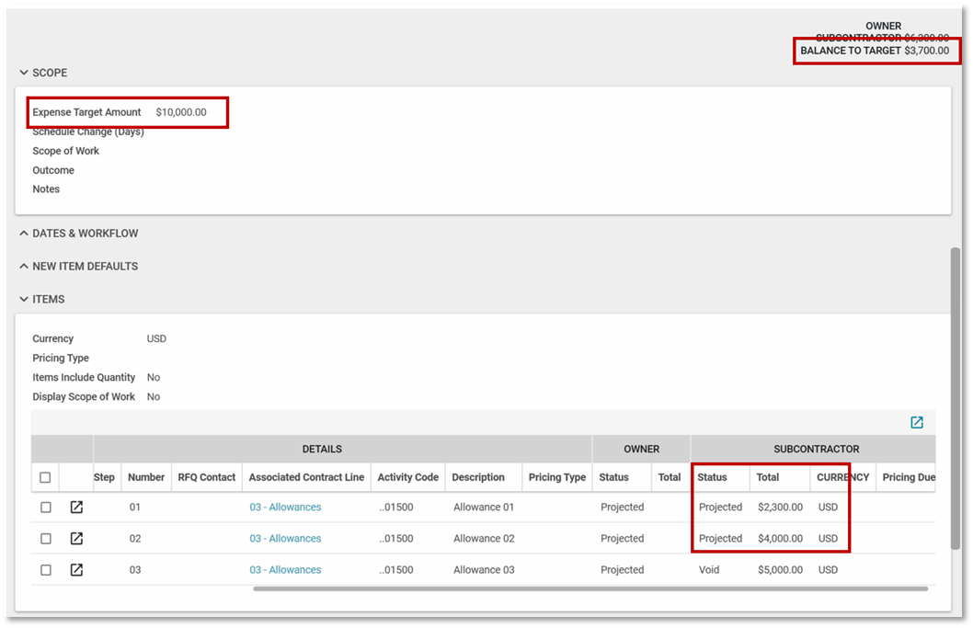Click the Description column header
This screenshot has height=628, width=973.
(478, 477)
